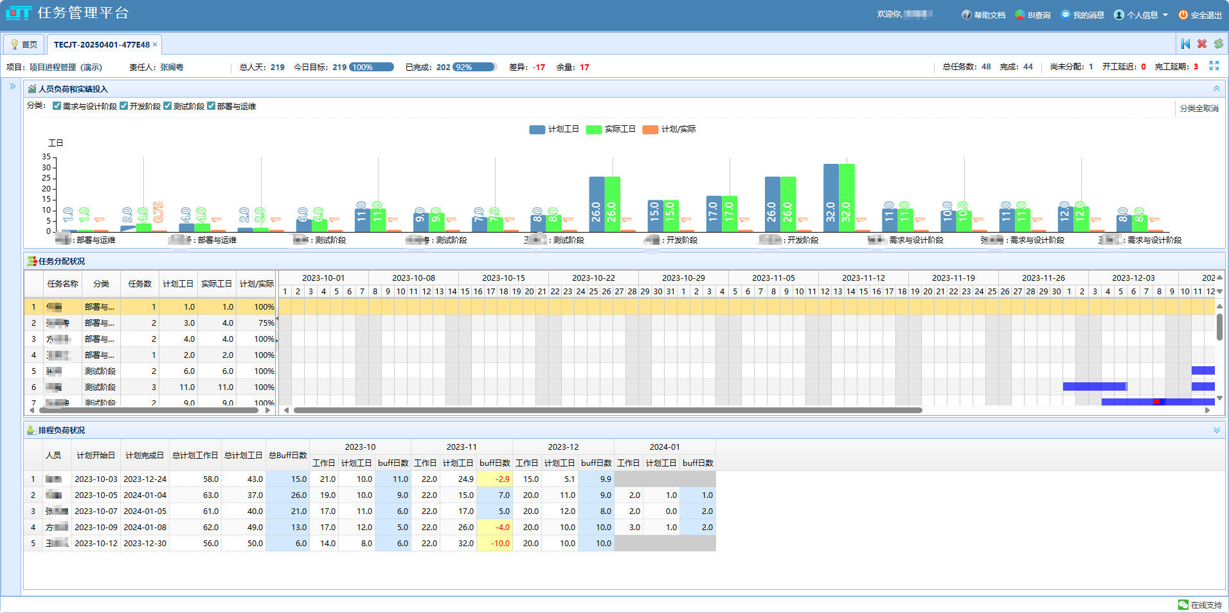Click the 安全退出 power icon
1229x613 pixels.
pyautogui.click(x=1183, y=15)
